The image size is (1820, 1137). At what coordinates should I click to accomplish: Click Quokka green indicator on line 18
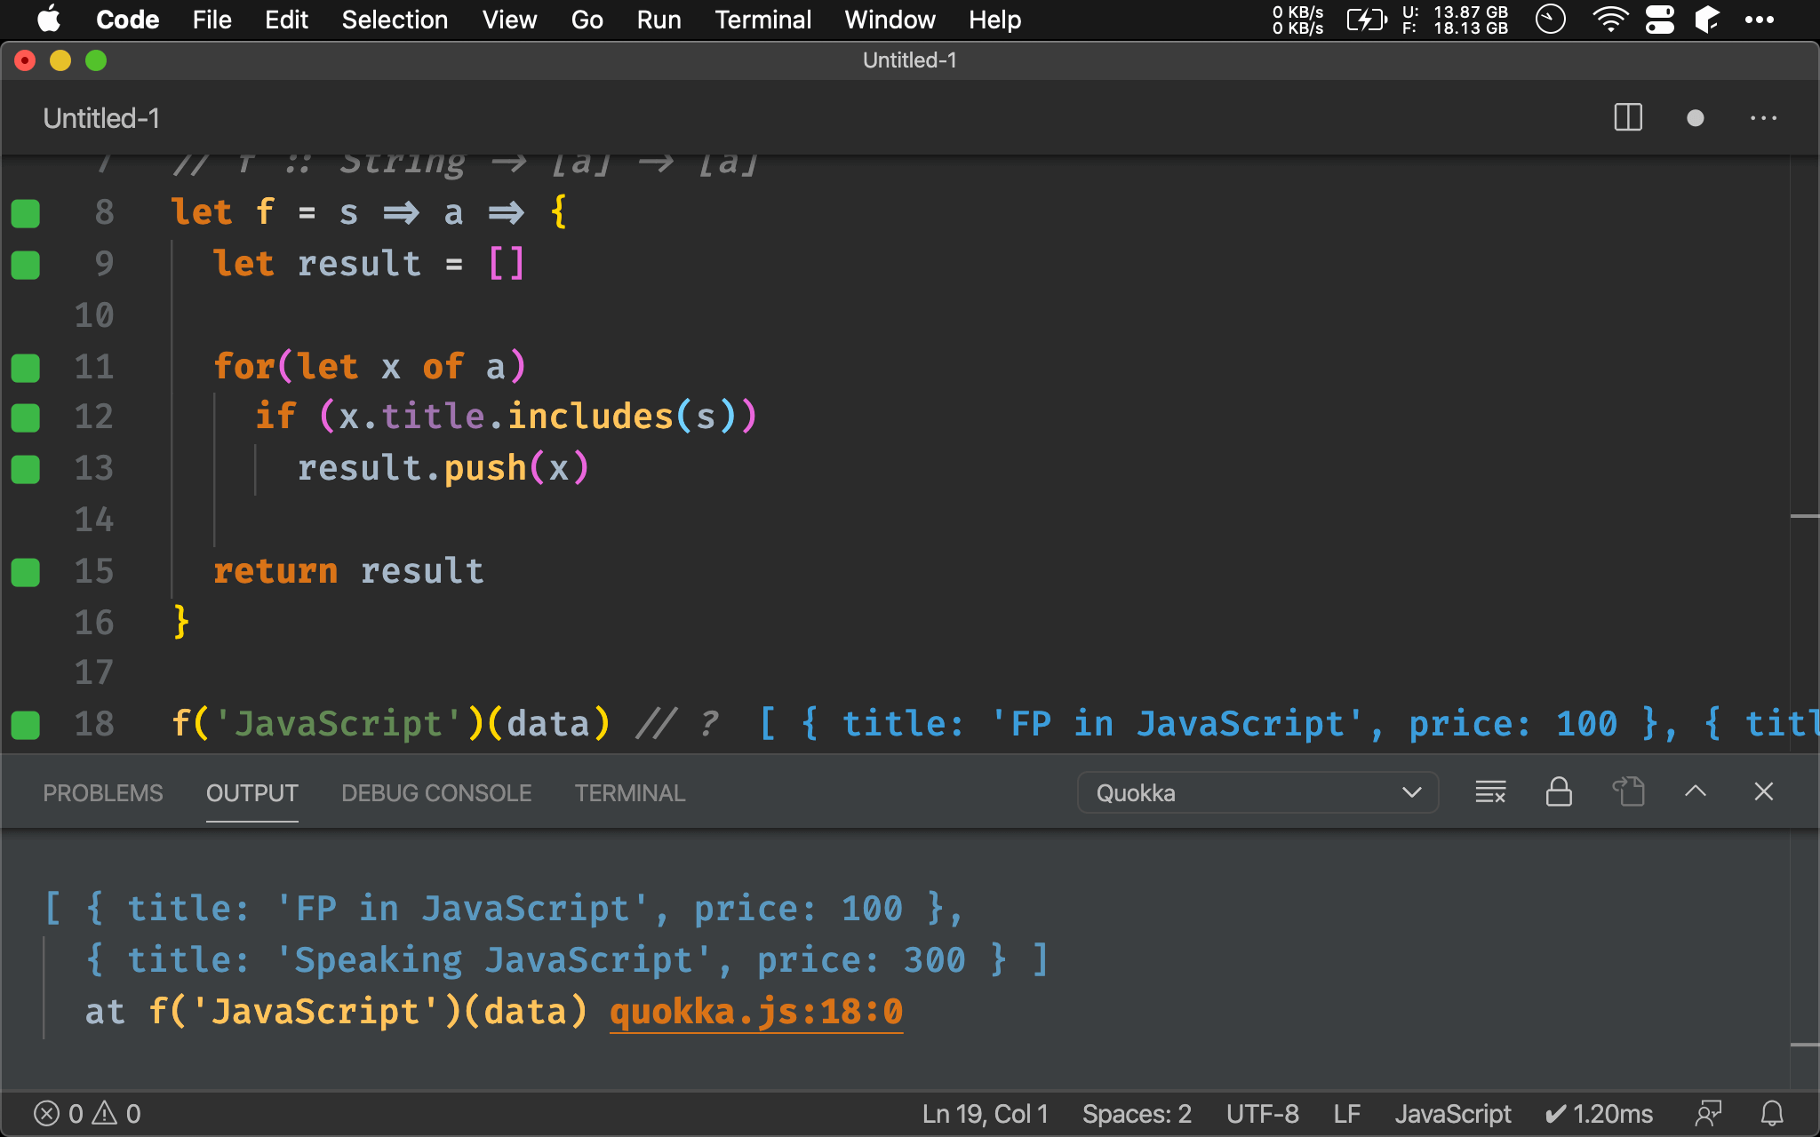click(x=26, y=725)
